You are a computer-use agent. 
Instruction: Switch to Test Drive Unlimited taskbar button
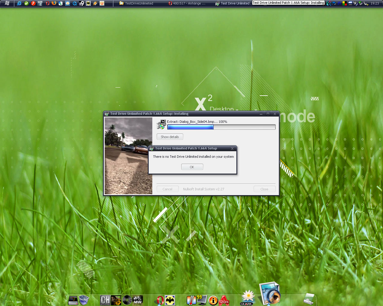pyautogui.click(x=233, y=3)
